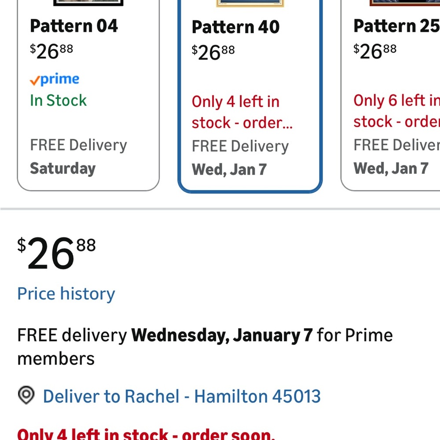Open the Price history link
The height and width of the screenshot is (440, 440).
point(66,294)
